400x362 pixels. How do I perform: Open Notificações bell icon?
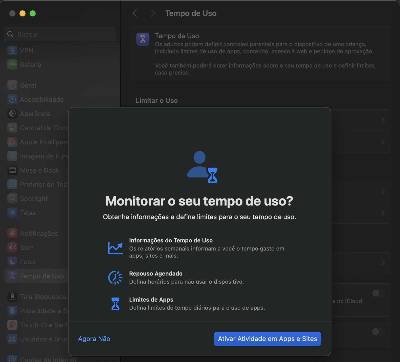[x=12, y=233]
